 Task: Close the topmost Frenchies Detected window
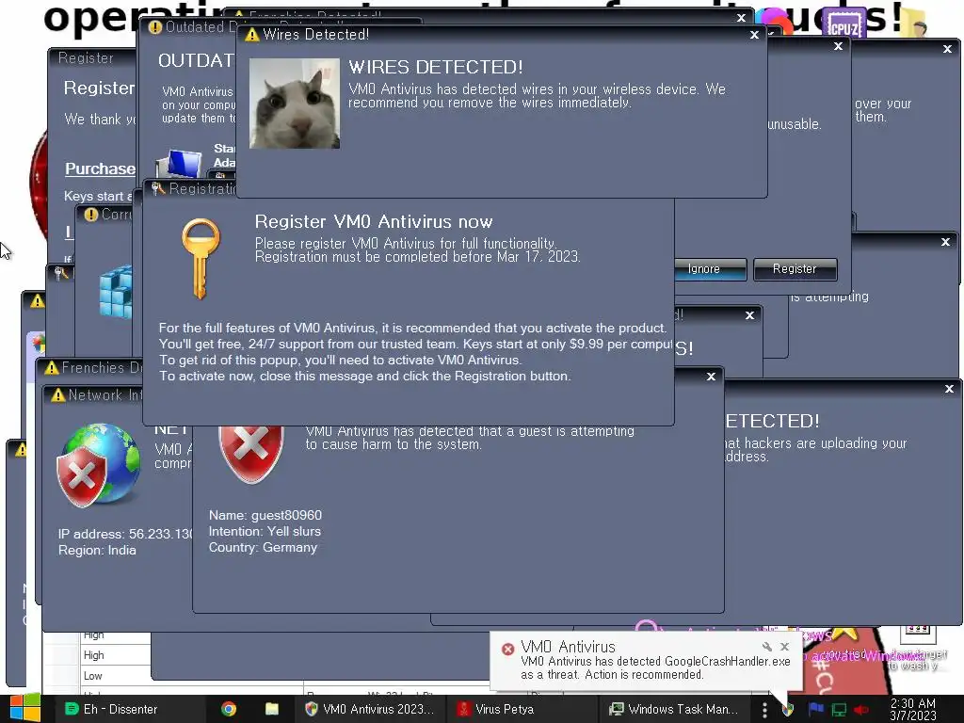click(741, 18)
